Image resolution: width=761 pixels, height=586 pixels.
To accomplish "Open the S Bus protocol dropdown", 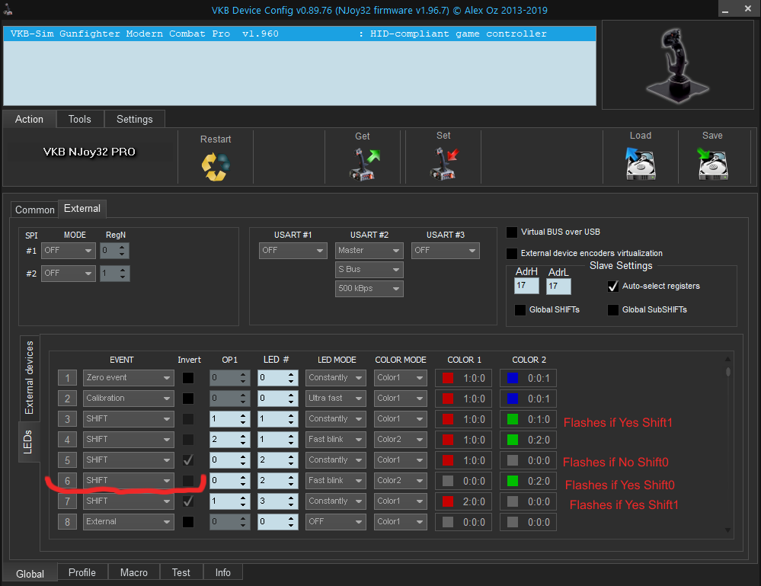I will point(369,270).
